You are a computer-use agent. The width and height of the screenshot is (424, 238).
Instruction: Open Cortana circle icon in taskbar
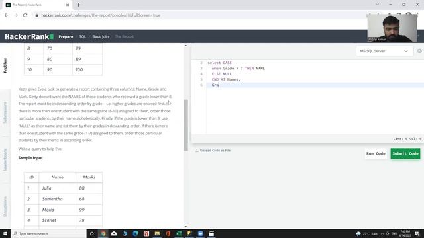(x=92, y=233)
